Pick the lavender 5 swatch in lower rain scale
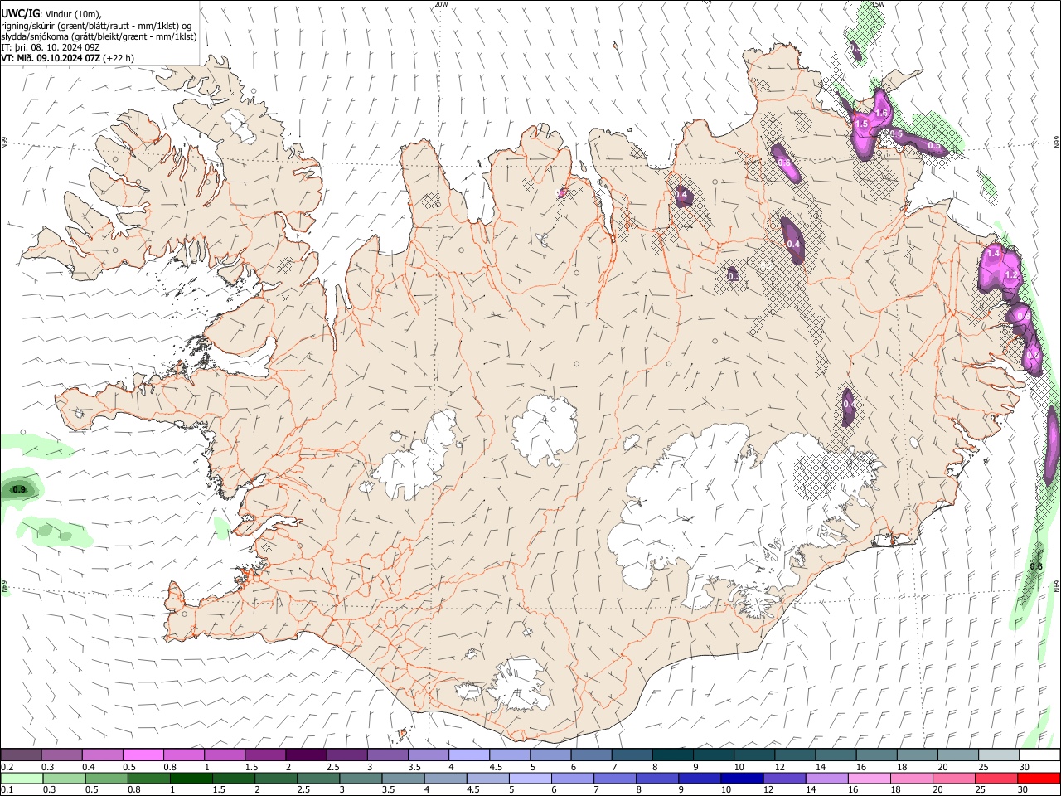This screenshot has width=1061, height=796. pyautogui.click(x=529, y=778)
